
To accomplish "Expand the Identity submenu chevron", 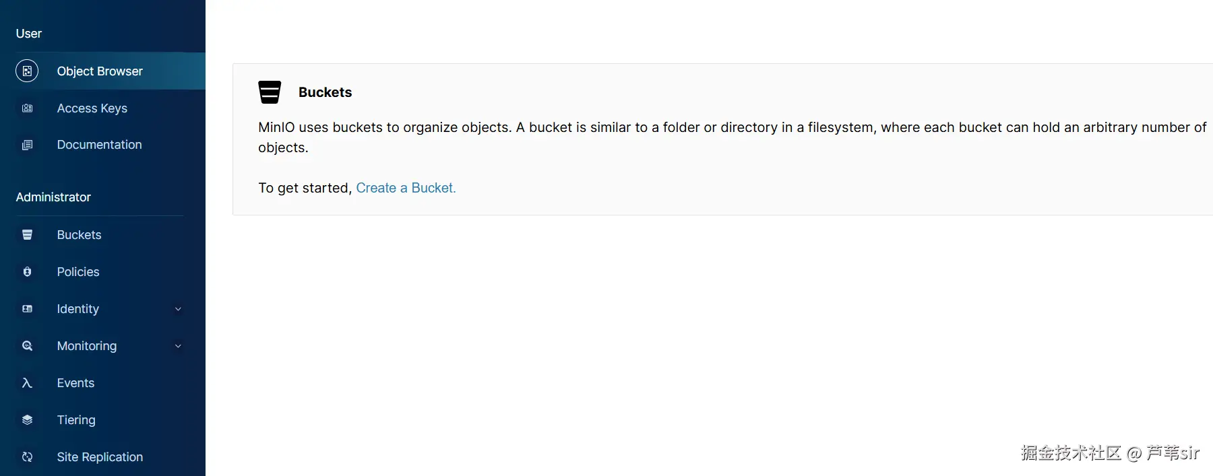I will pos(178,309).
